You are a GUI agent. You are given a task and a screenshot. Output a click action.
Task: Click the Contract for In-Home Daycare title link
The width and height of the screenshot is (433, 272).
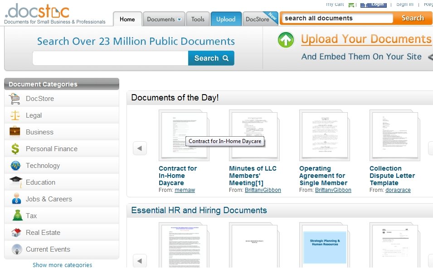point(178,176)
